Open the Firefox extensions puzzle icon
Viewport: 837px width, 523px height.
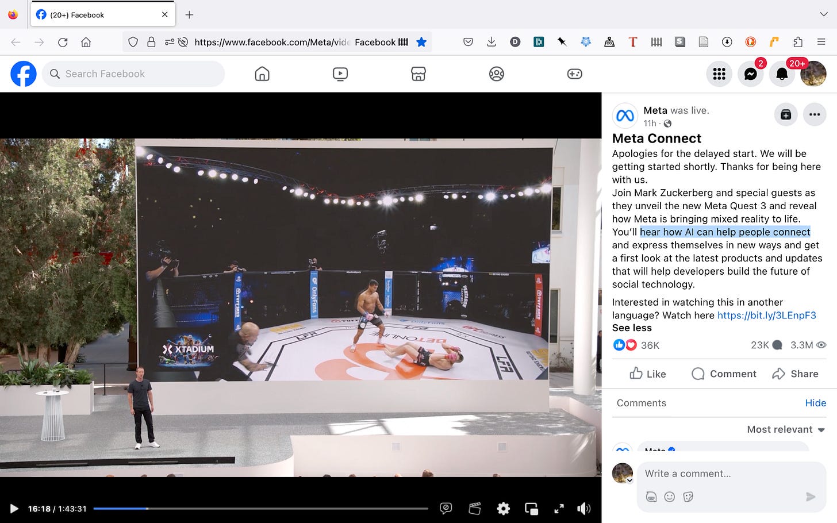(x=798, y=42)
